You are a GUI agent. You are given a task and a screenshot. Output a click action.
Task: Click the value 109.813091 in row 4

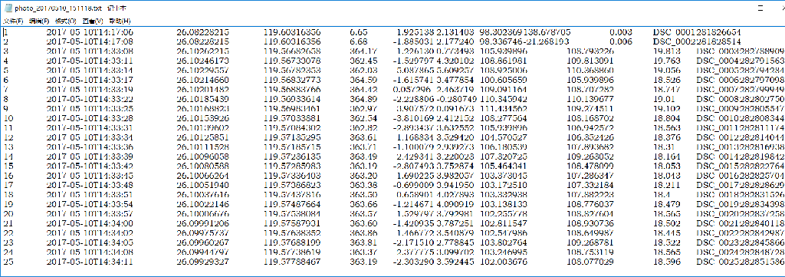(590, 61)
